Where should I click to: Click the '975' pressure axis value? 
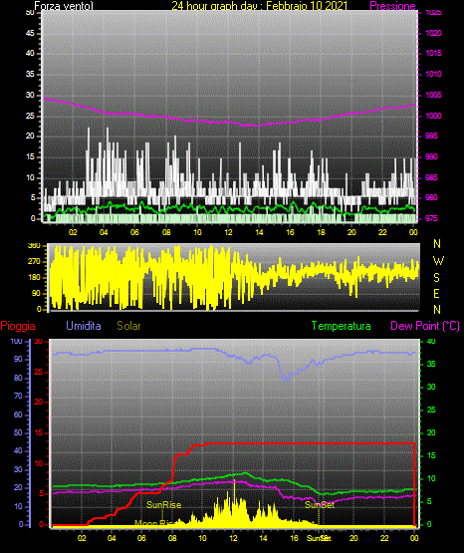[431, 218]
